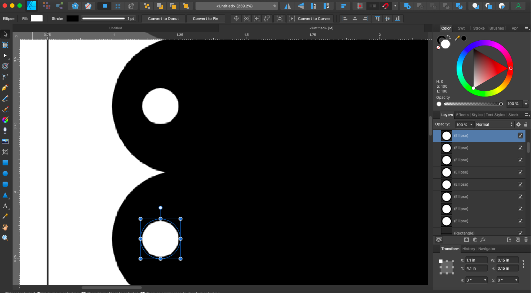Click the X position input field
531x293 pixels.
click(476, 260)
